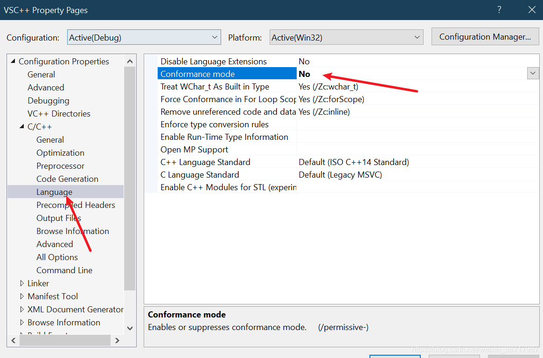Click the tree scroll-right arrow
Viewport: 543px width, 358px height.
pos(117,341)
